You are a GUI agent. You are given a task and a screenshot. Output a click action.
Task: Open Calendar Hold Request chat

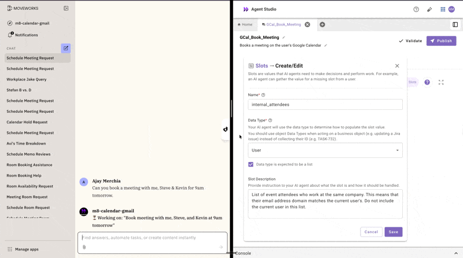pos(27,122)
